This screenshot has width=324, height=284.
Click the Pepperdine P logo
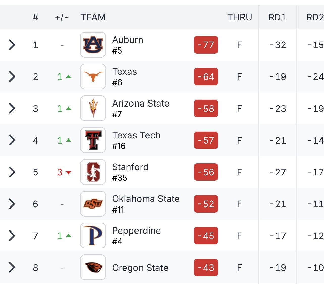click(x=93, y=236)
